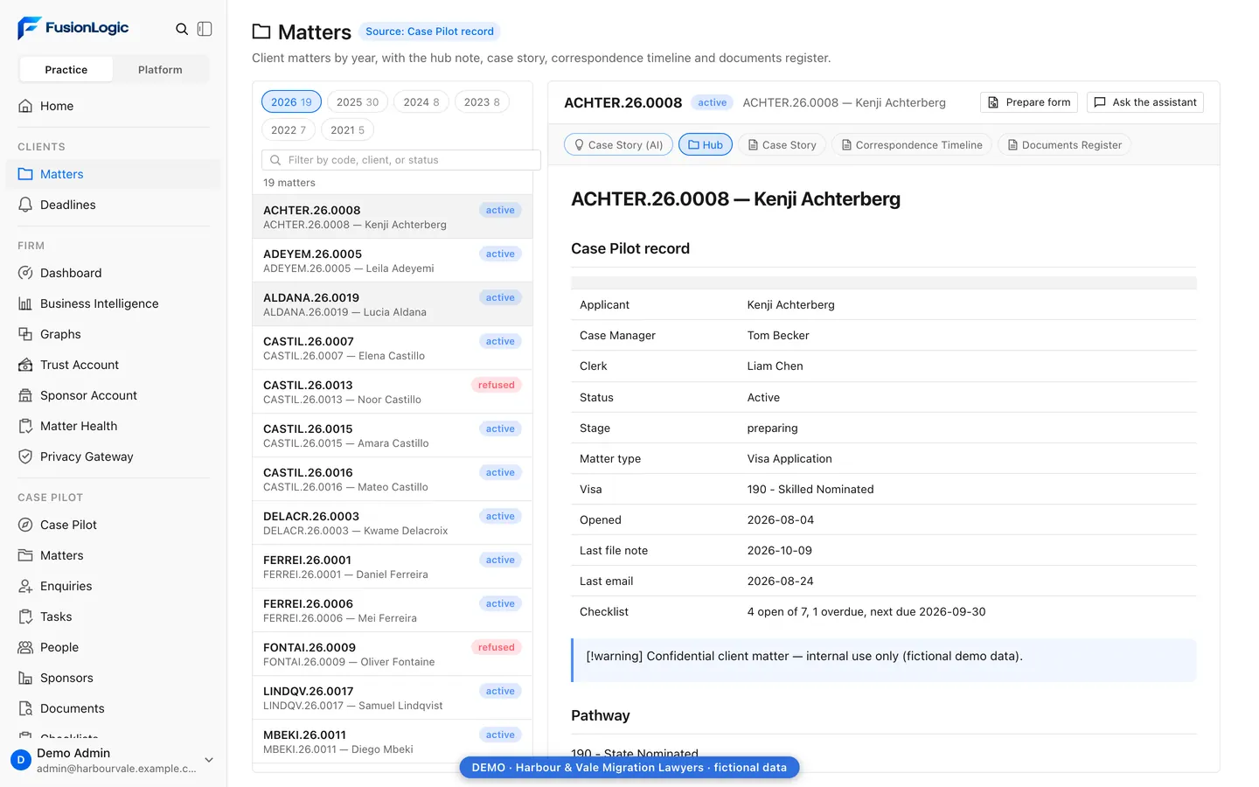The width and height of the screenshot is (1259, 787).
Task: Click Ask the assistant button
Action: 1145,102
